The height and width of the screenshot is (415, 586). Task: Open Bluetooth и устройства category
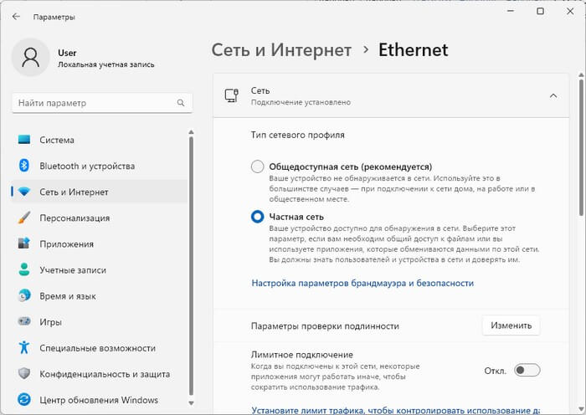(x=100, y=166)
